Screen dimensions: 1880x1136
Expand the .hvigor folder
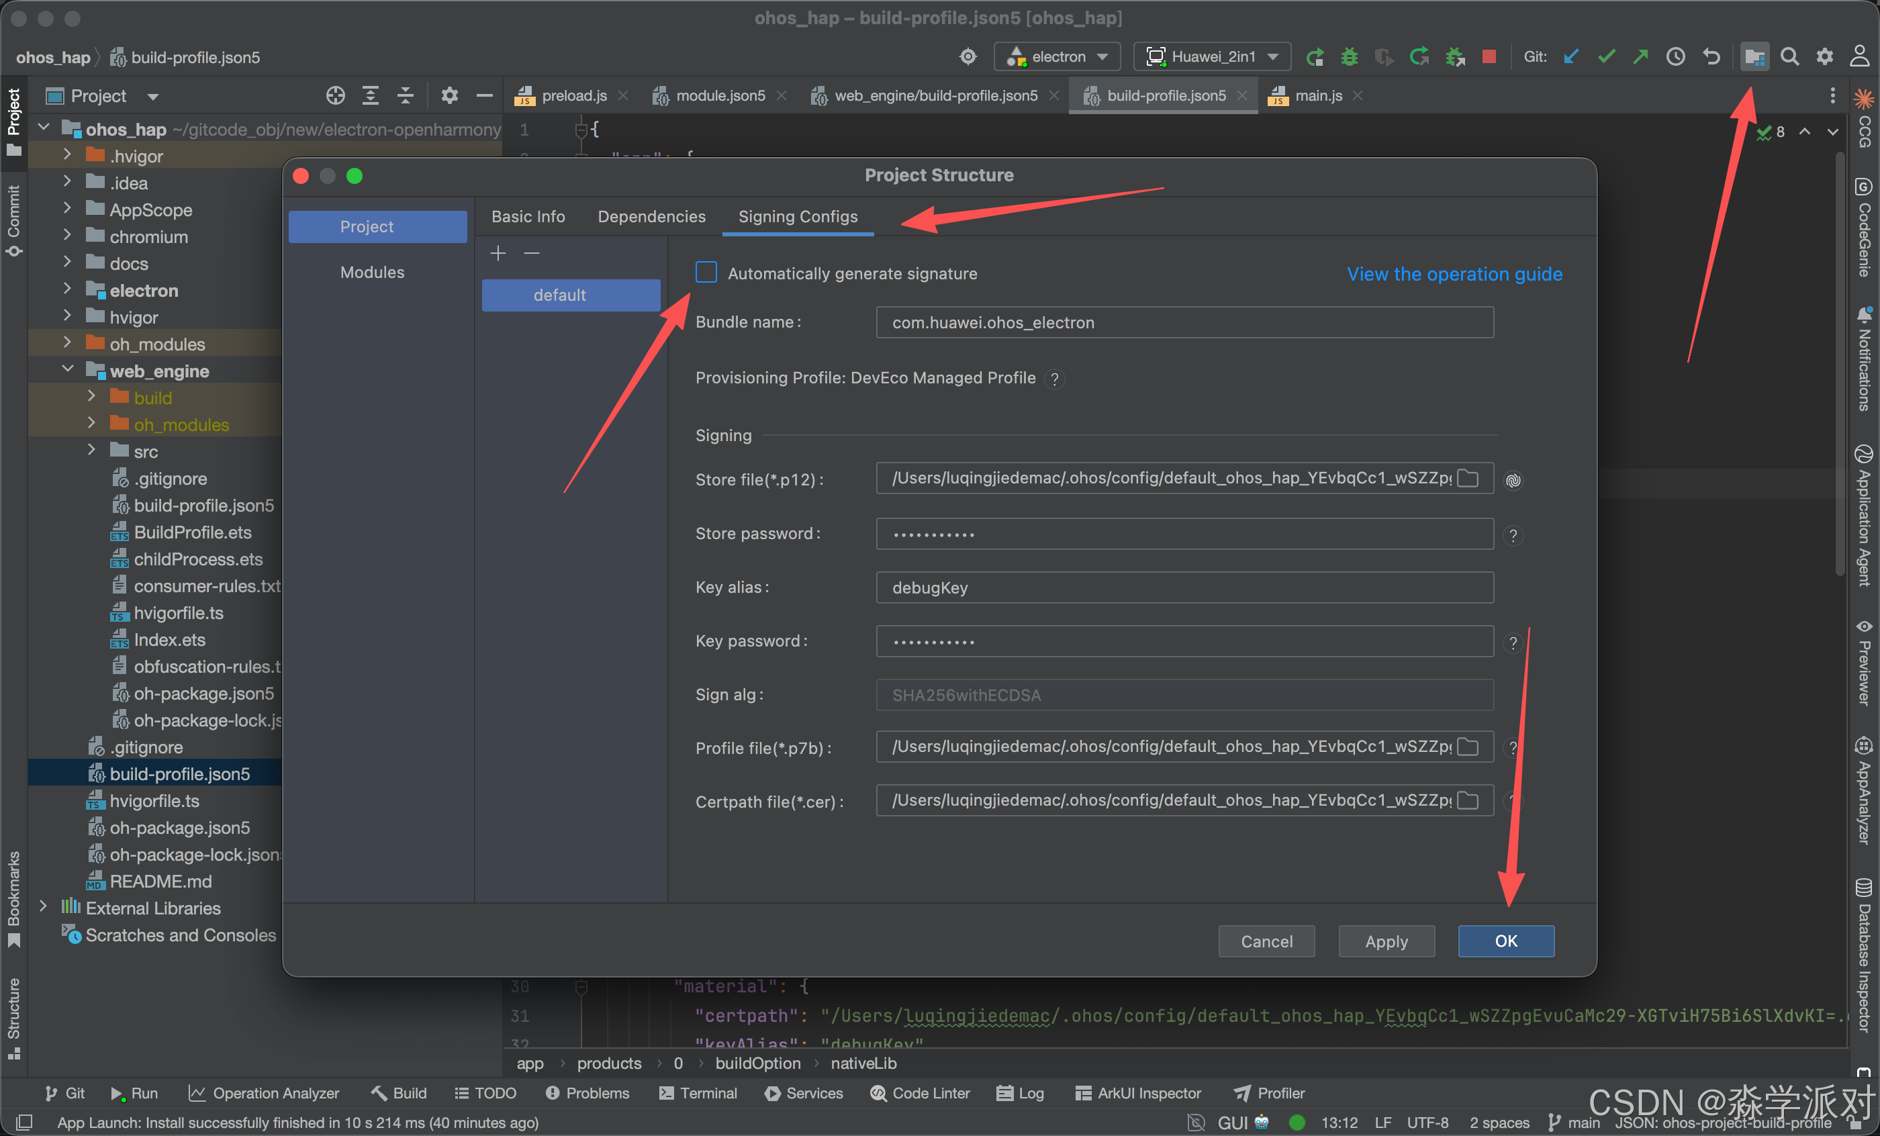[x=67, y=155]
